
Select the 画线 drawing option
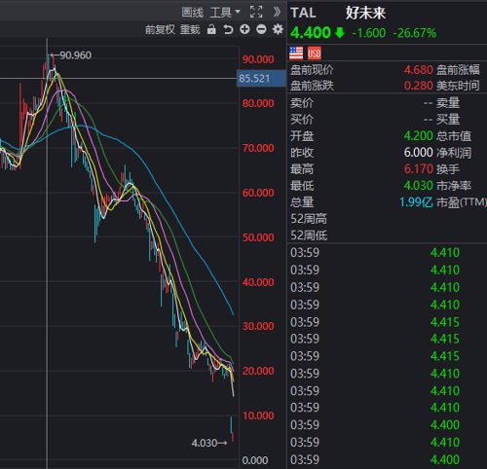click(192, 13)
